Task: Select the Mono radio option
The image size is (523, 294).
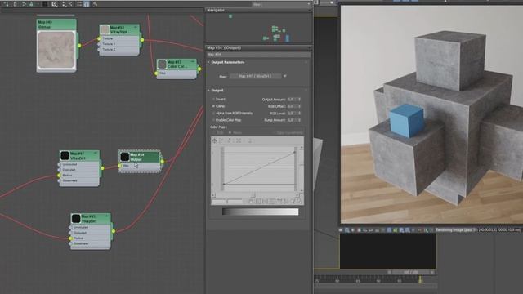Action: pos(230,132)
